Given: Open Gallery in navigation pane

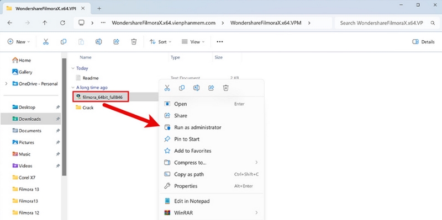Looking at the screenshot, I should 22,72.
